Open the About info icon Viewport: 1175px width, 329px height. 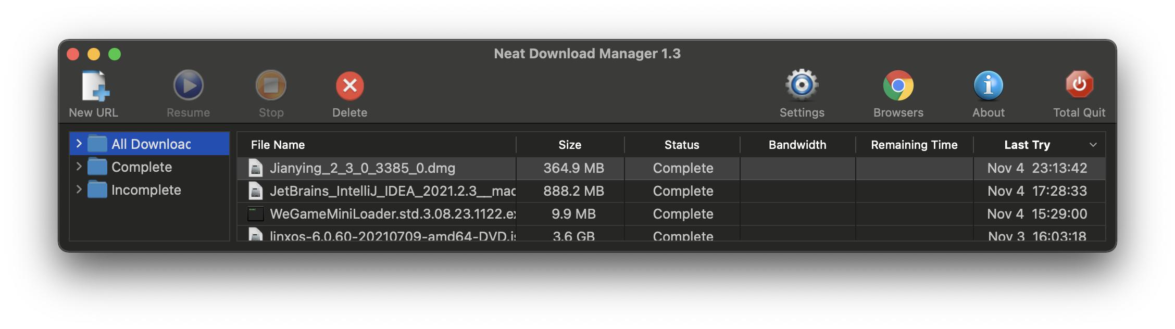pos(988,86)
